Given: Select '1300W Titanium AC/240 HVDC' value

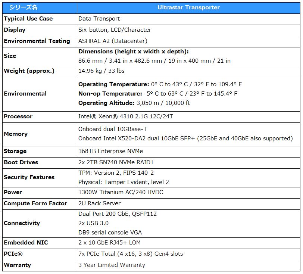Looking at the screenshot, I should (121, 192).
